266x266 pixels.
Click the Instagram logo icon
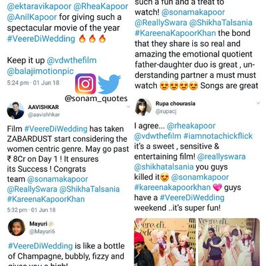85,84
